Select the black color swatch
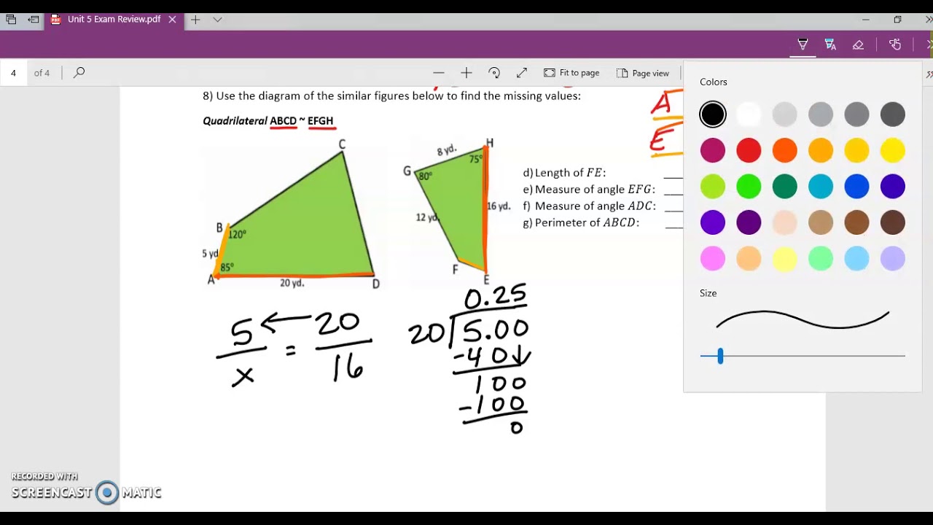This screenshot has width=933, height=525. tap(713, 114)
